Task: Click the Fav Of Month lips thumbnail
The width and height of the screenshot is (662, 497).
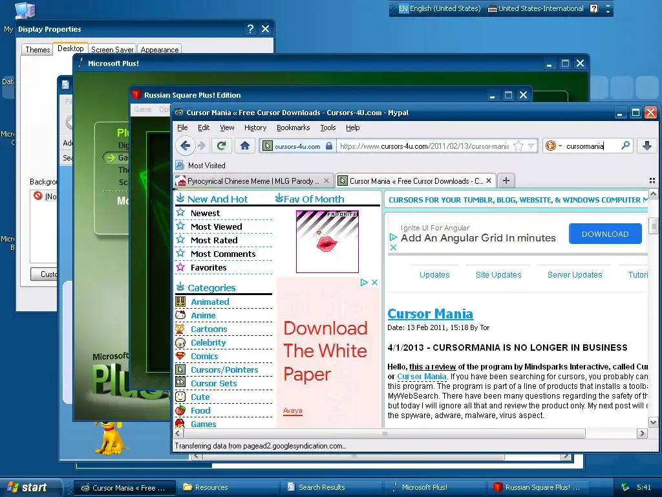Action: (x=327, y=241)
